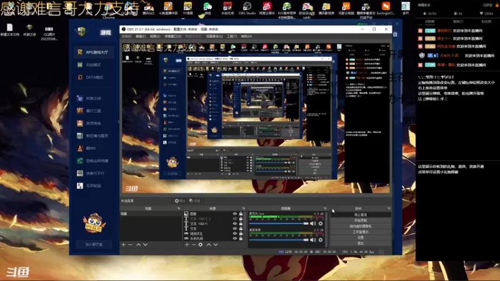
Task: Pop out the 控件 dock panel
Action: (x=389, y=209)
